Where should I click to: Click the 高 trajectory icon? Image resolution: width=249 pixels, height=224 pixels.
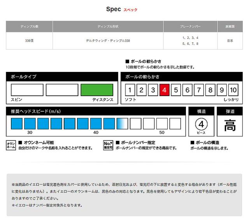coord(230,124)
